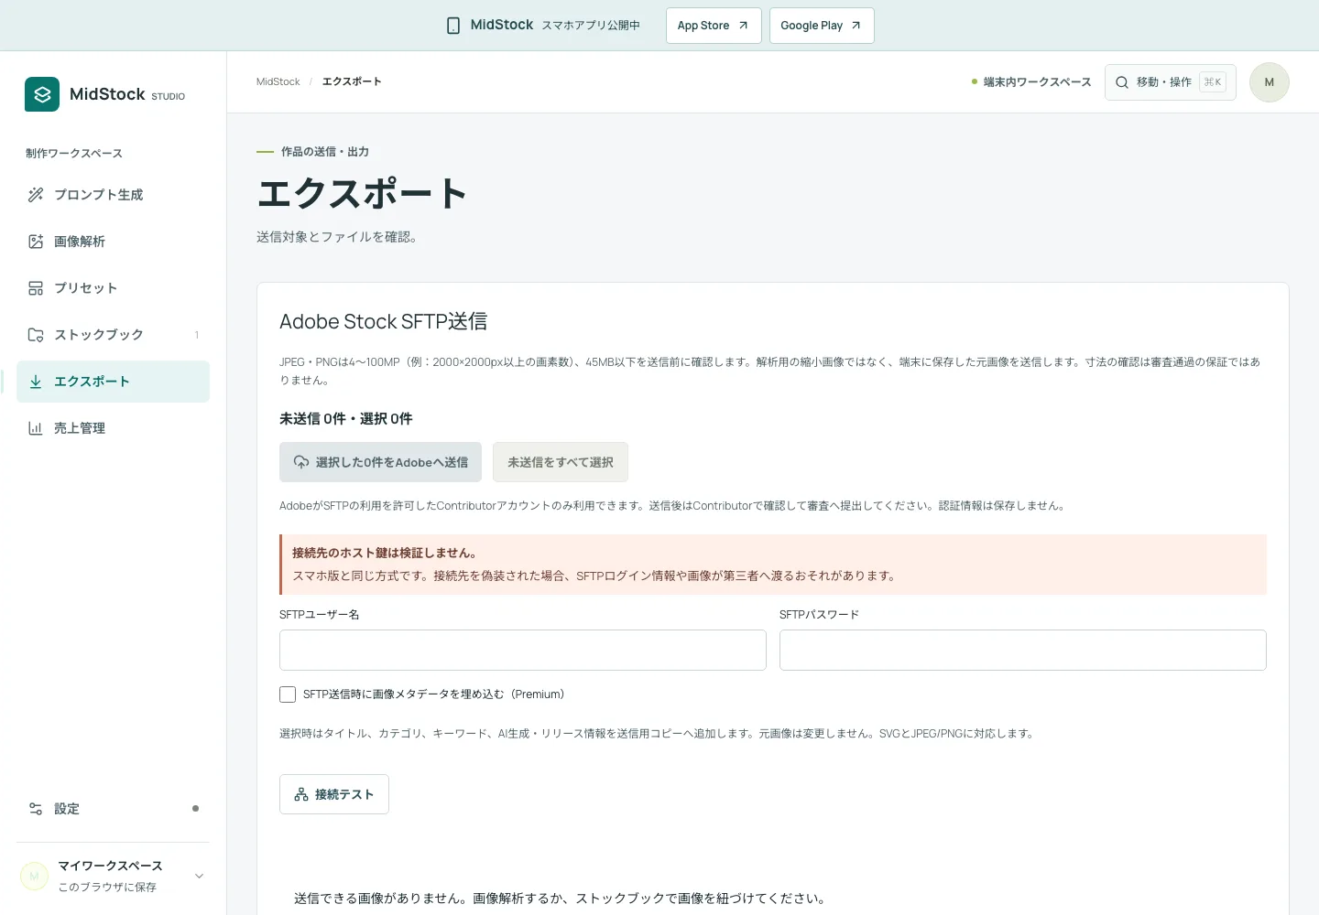Click the magnifier icon in 移動・操作 search
Viewport: 1319px width, 915px height.
click(x=1122, y=82)
